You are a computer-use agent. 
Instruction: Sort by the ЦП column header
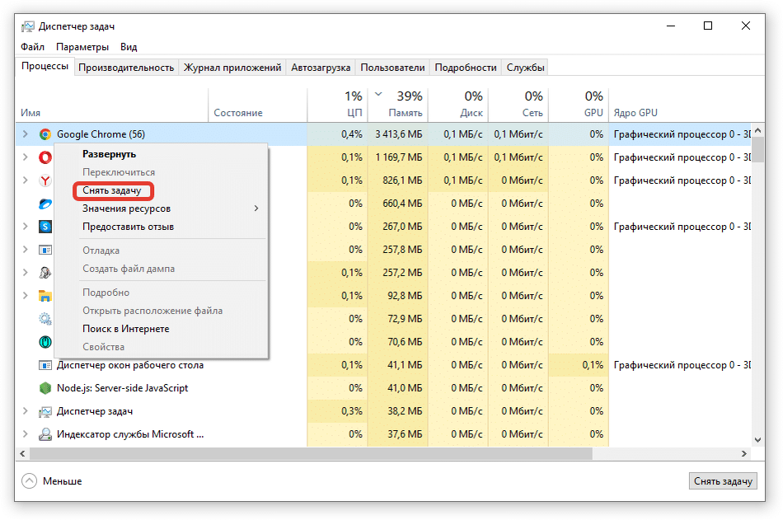(x=338, y=105)
